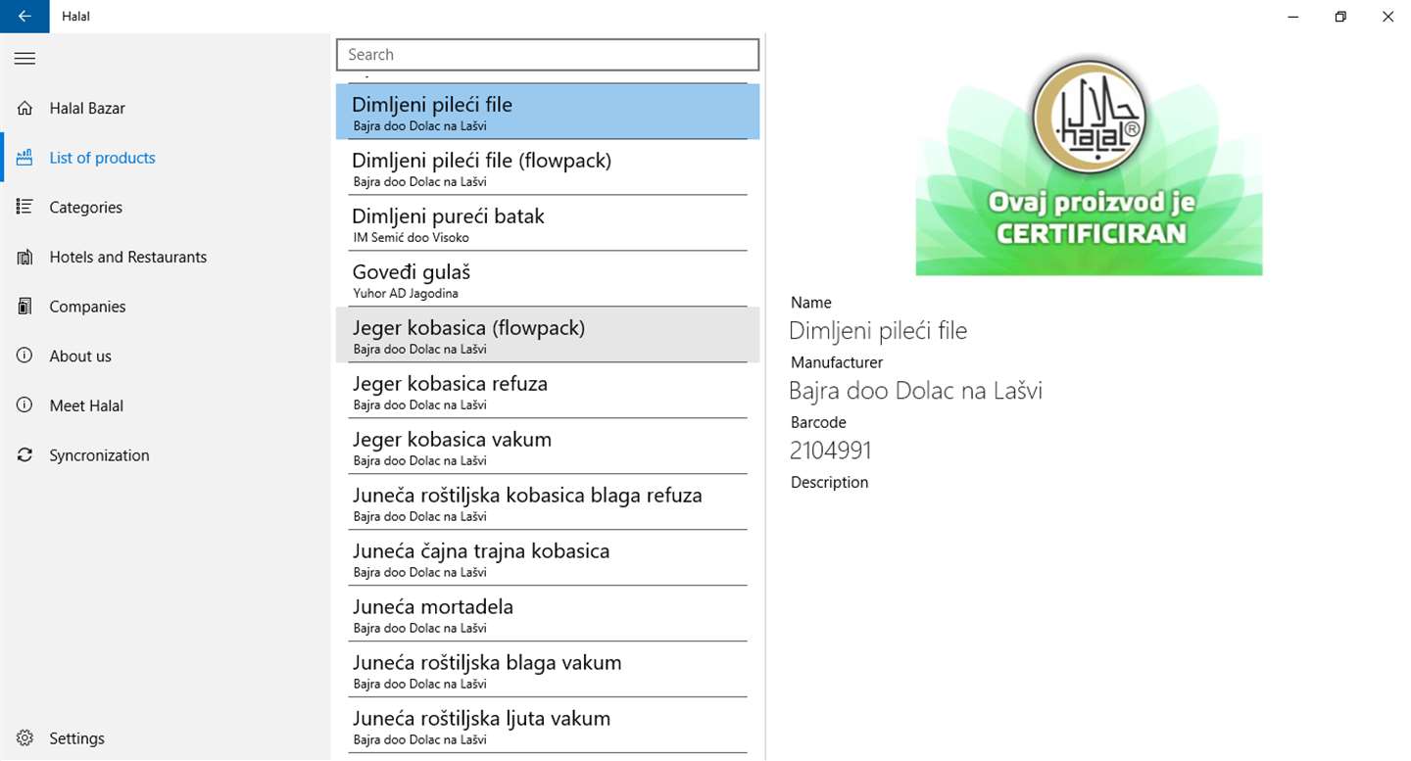Toggle the hamburger navigation menu
1411x761 pixels.
coord(24,59)
